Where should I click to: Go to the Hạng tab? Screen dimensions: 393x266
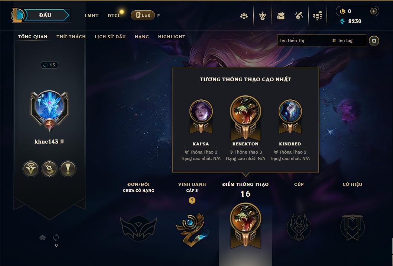(x=142, y=37)
